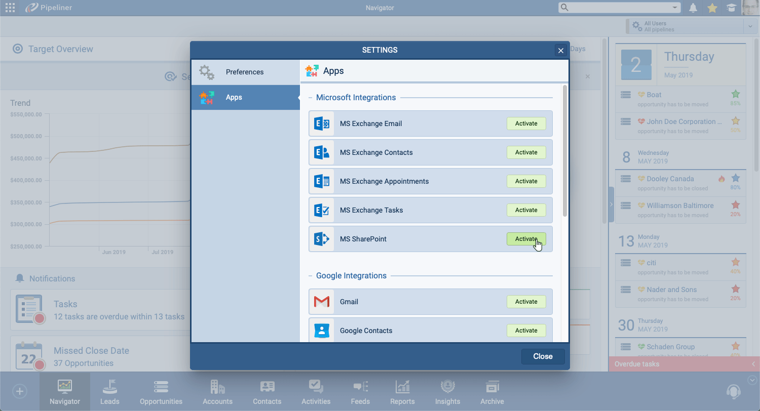Activate MS SharePoint integration

(x=526, y=239)
